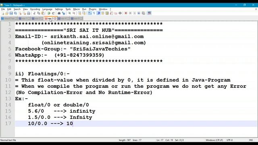Click the Stop Recording macro icon

[x=130, y=13]
